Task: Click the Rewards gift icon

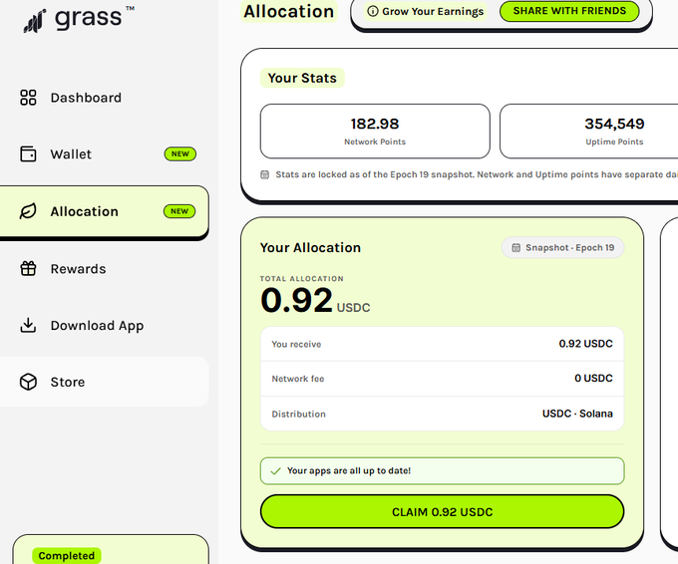Action: click(28, 268)
